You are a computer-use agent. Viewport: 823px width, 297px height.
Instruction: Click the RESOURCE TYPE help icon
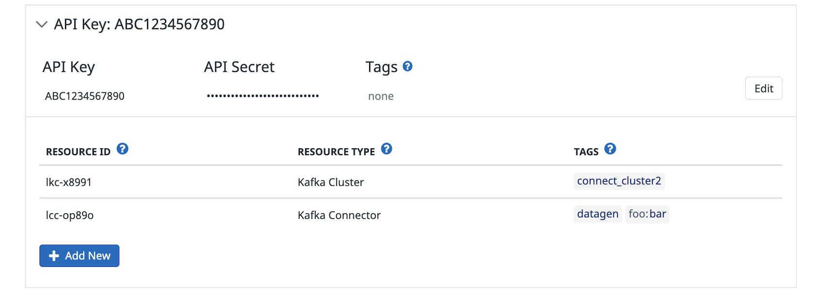click(386, 149)
